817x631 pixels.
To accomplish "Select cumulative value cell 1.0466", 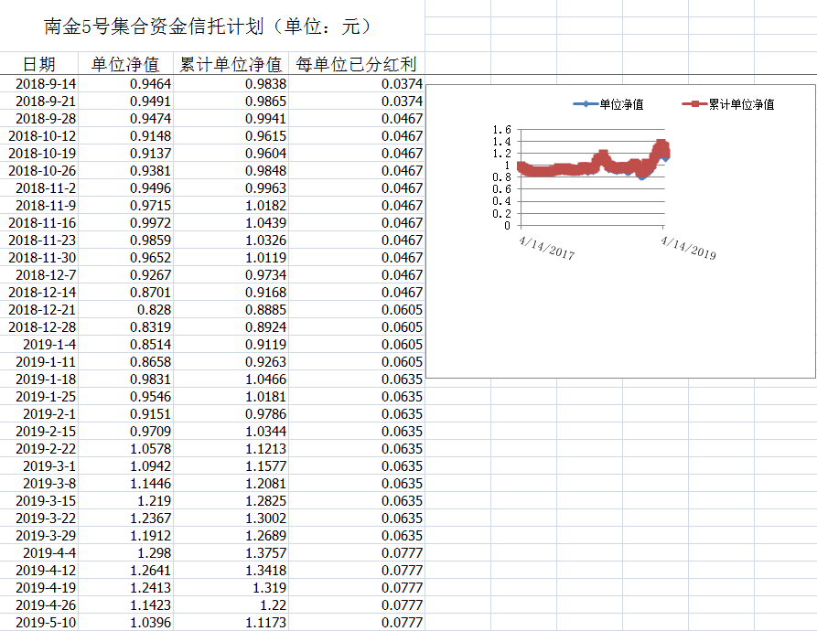I will (231, 379).
